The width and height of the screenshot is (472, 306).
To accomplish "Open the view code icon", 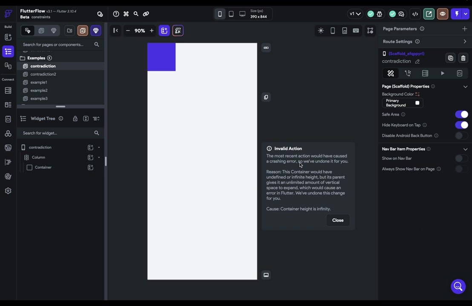I will click(415, 14).
